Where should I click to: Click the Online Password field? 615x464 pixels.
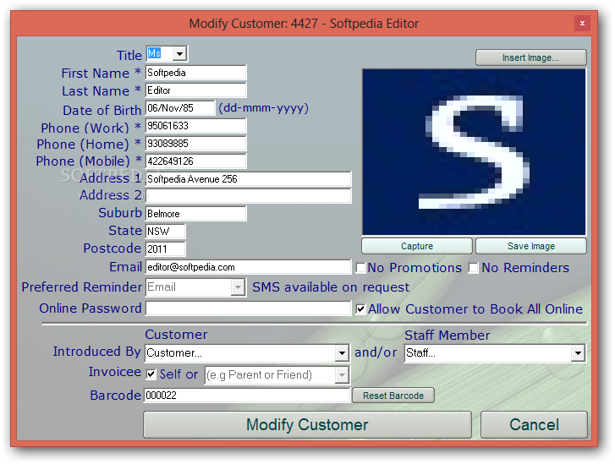click(x=248, y=308)
